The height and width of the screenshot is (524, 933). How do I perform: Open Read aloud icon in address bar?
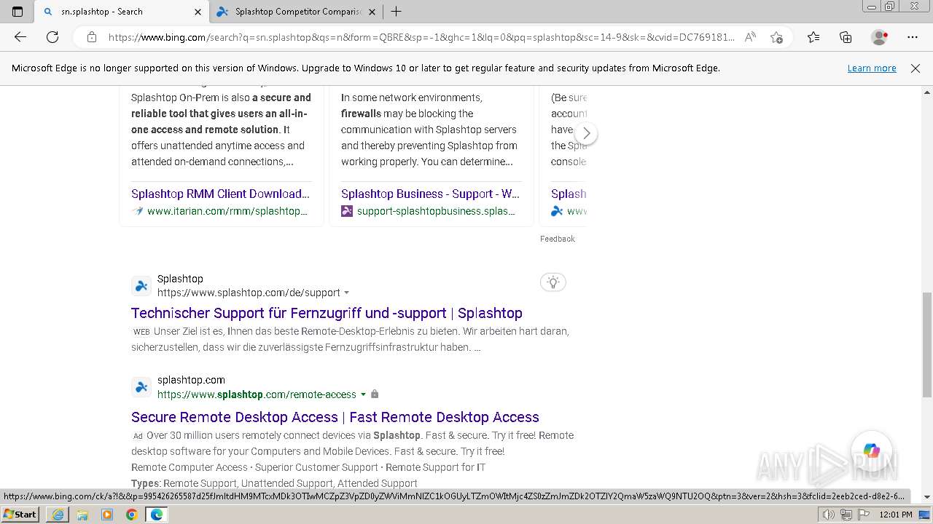coord(750,37)
